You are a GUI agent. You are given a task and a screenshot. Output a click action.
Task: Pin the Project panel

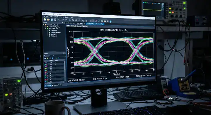pos(63,23)
